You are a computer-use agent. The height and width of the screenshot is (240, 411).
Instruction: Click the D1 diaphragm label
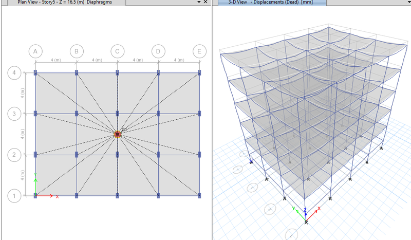(x=124, y=130)
